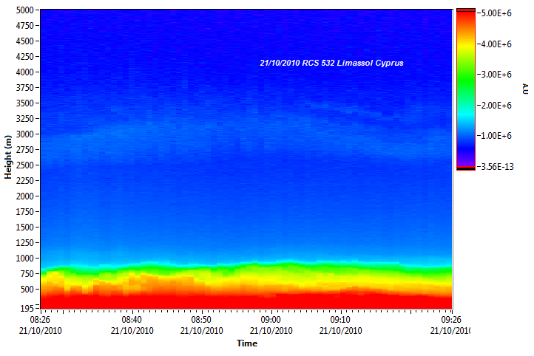This screenshot has height=356, width=534.
Task: Click the 09:26 end time axis label
Action: [450, 321]
